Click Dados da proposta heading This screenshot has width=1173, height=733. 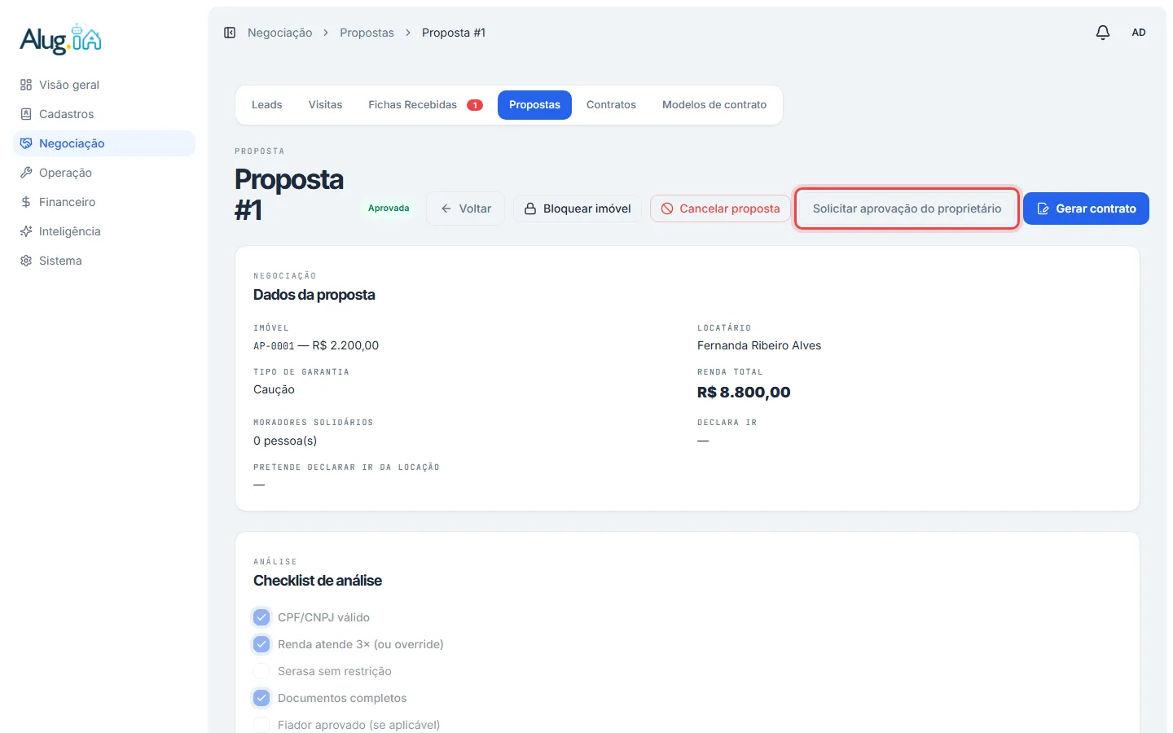(x=314, y=295)
